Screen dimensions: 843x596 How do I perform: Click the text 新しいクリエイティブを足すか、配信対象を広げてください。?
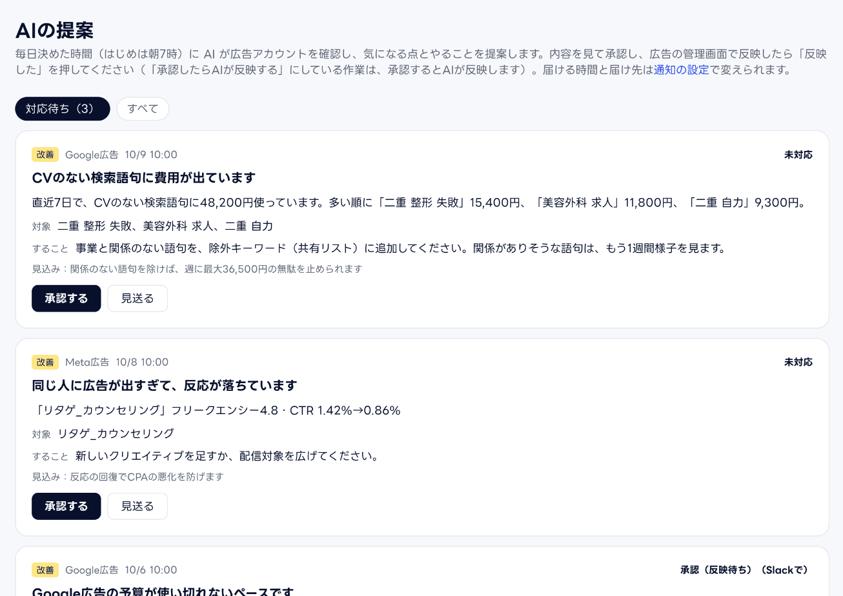coord(227,457)
